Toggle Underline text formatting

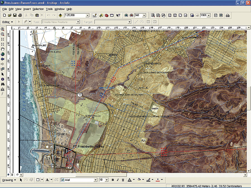(x=123, y=180)
